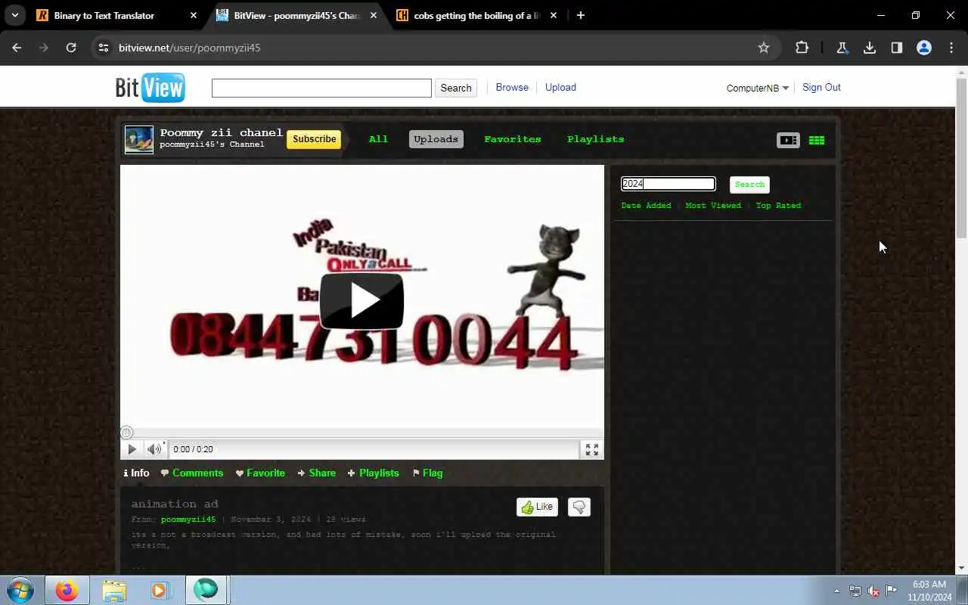
Task: Open the Browse link
Action: point(512,87)
